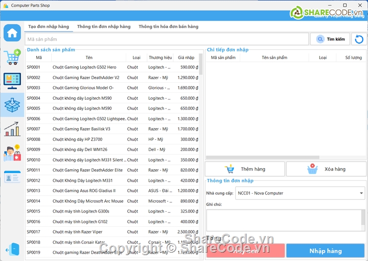368x261 pixels.
Task: Open the Home icon in the sidebar
Action: click(x=12, y=33)
